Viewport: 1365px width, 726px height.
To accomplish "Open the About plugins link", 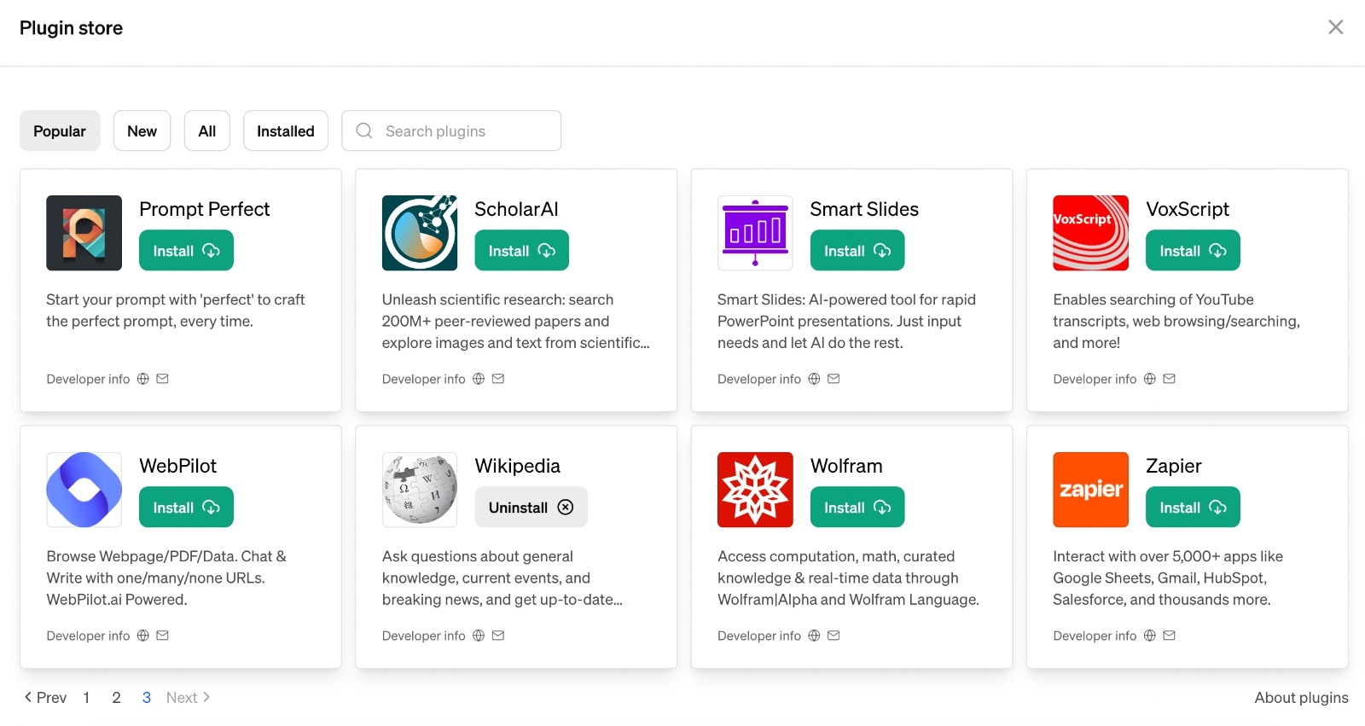I will [x=1300, y=698].
